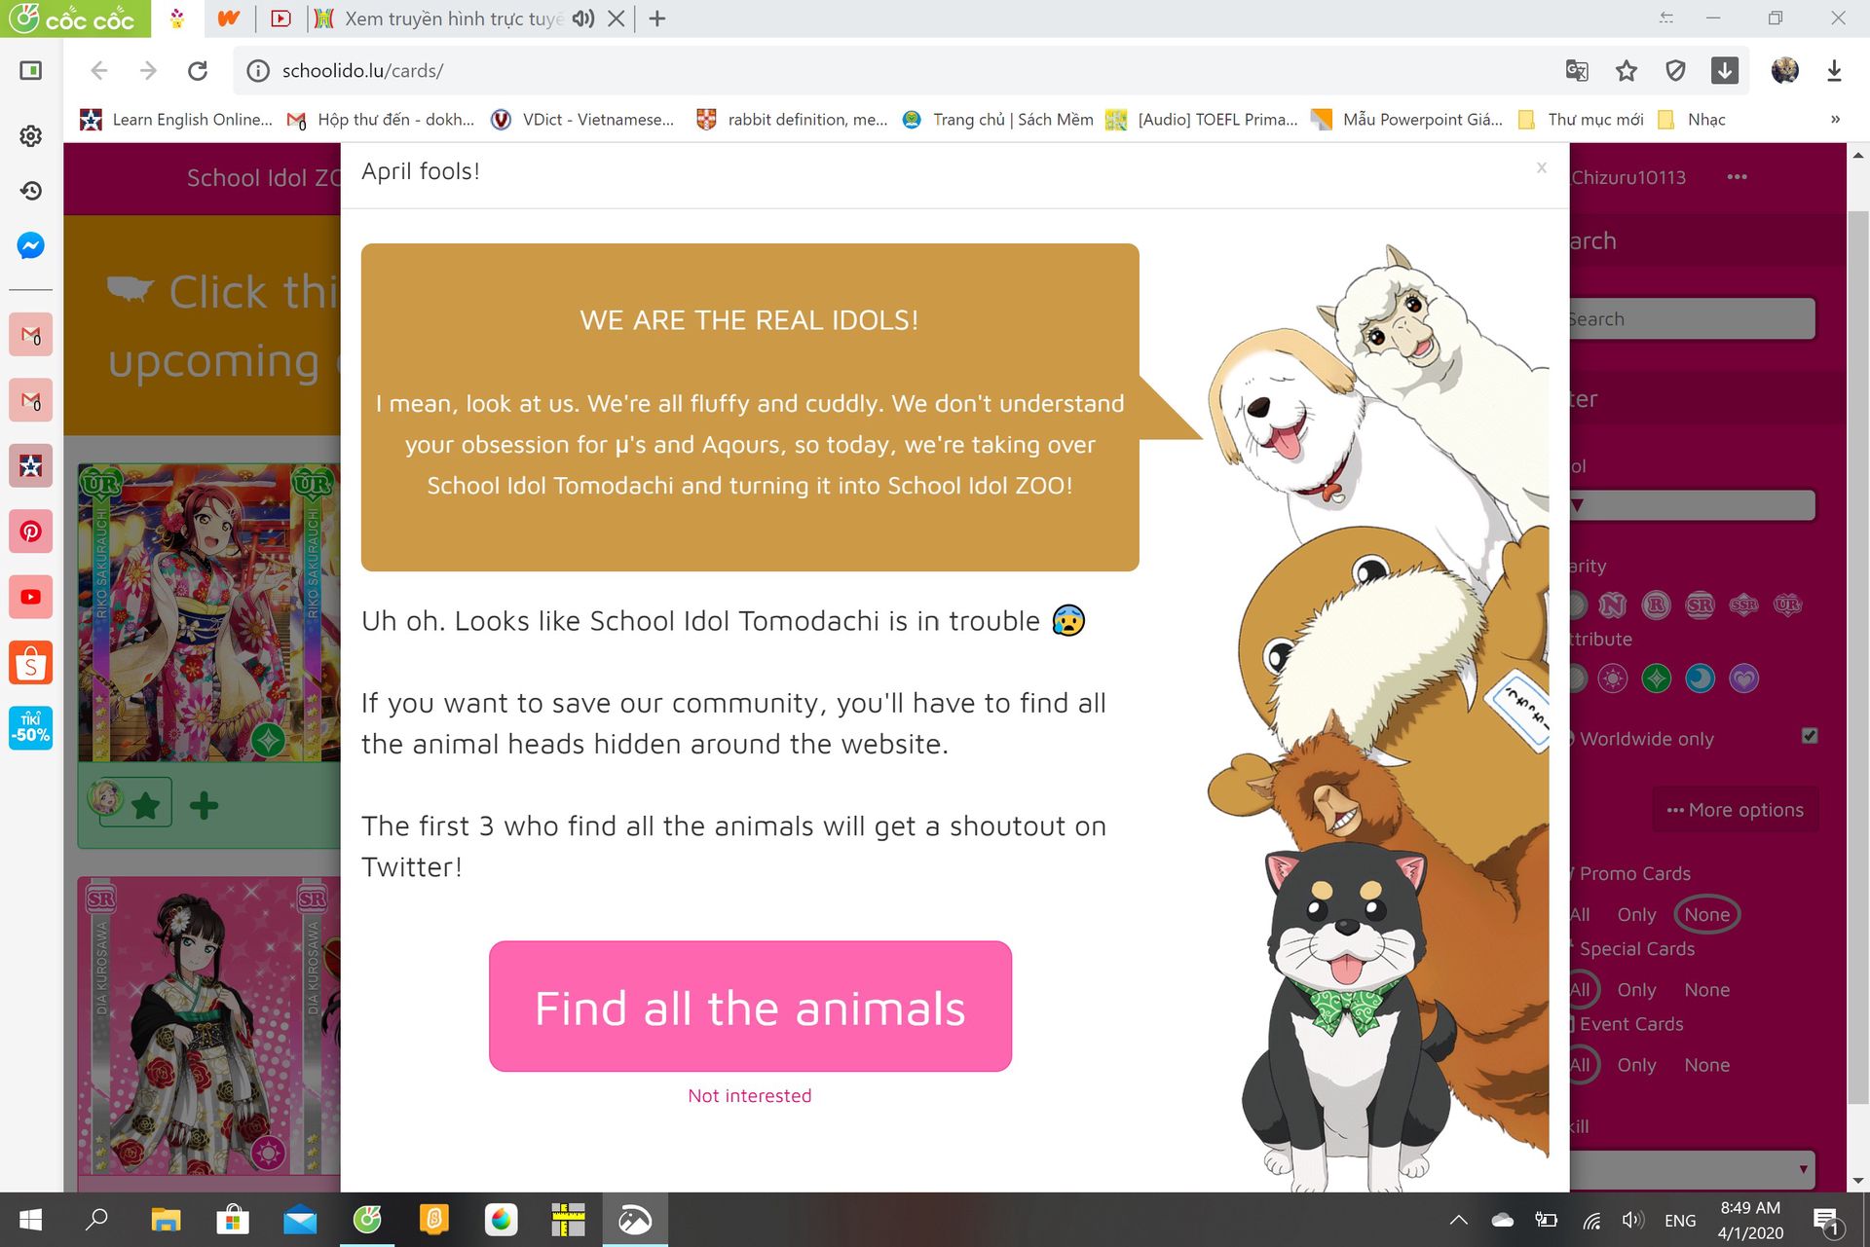Open the downloads icon in toolbar
1870x1247 pixels.
1834,71
